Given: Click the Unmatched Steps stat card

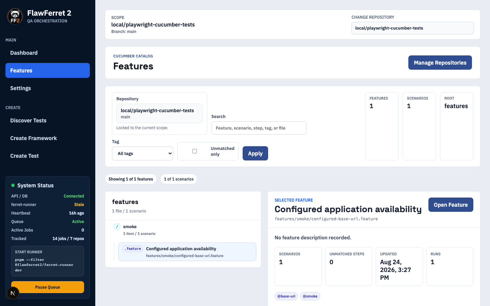Looking at the screenshot, I should (x=349, y=267).
